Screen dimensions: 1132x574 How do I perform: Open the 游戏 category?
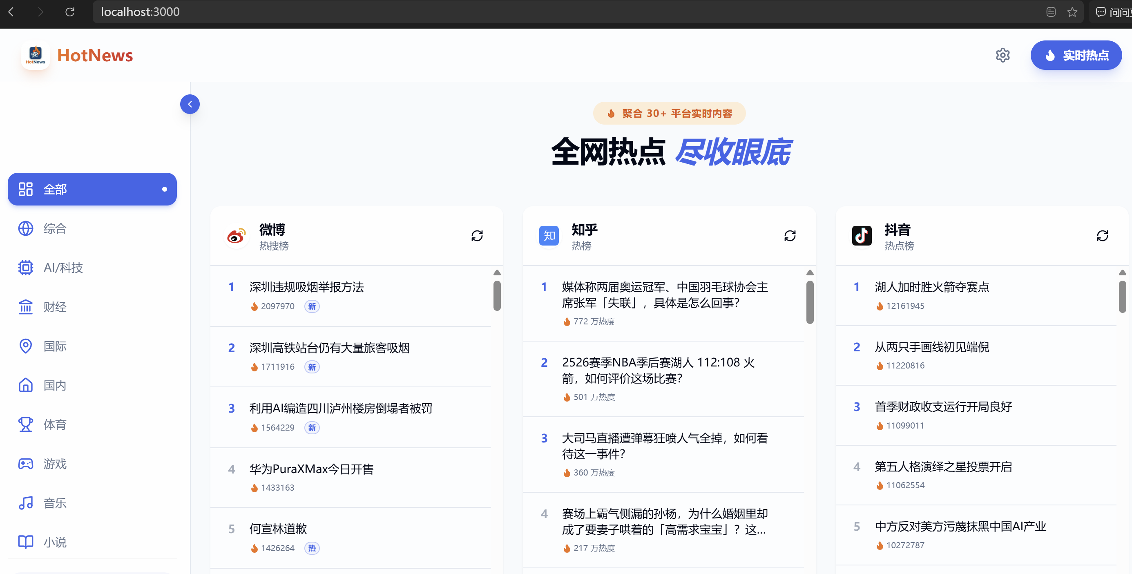pos(55,464)
